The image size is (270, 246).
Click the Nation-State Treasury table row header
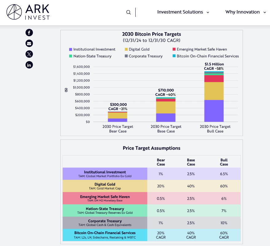click(x=105, y=210)
